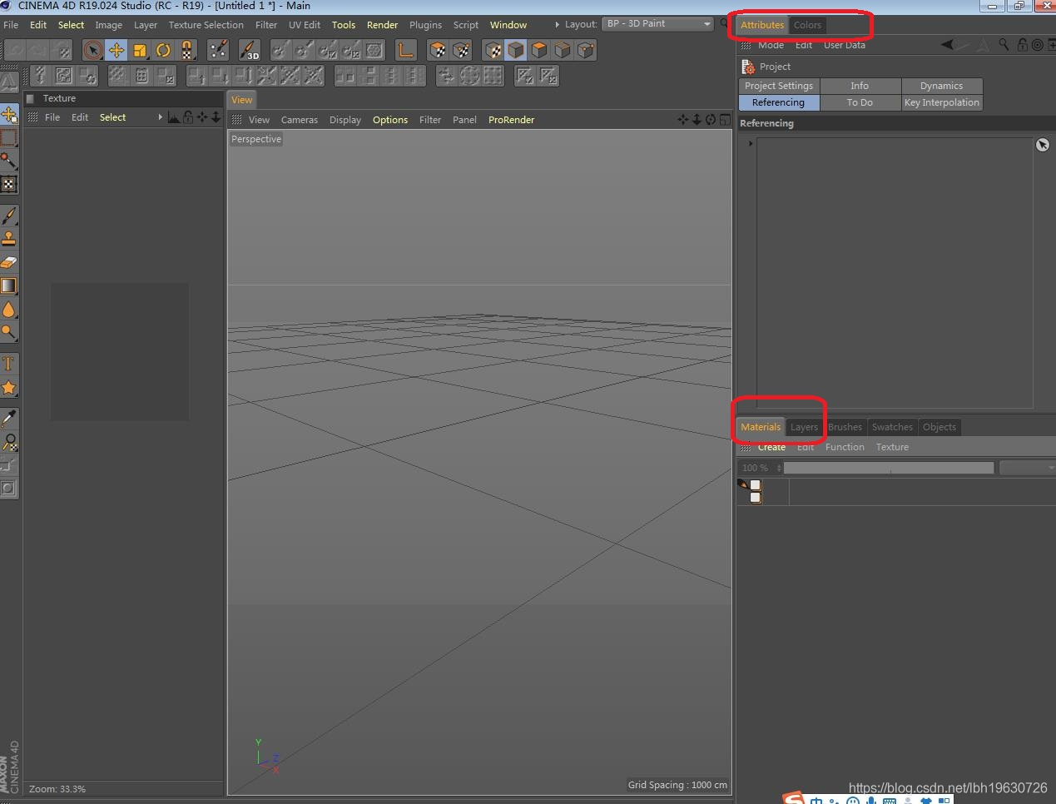The image size is (1056, 804).
Task: Open the Texture Selection menu
Action: pos(206,25)
